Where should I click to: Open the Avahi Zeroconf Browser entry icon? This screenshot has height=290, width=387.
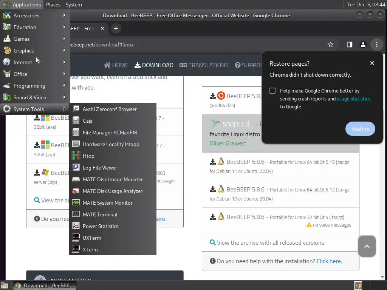click(x=76, y=109)
